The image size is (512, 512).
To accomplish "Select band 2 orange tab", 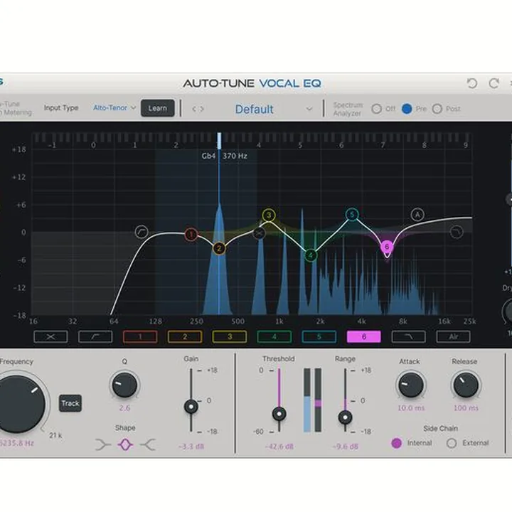I will coord(185,336).
